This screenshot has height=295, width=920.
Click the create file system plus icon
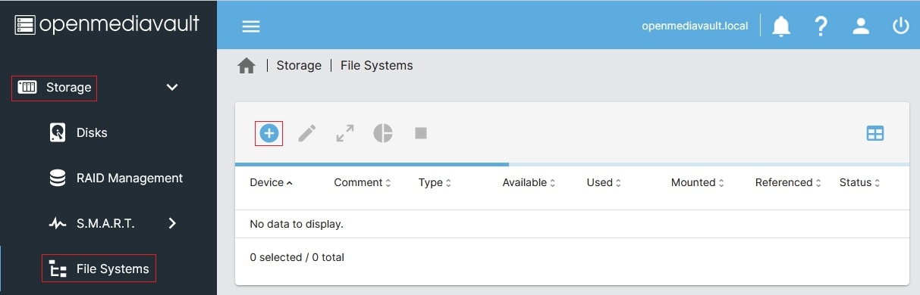tap(269, 134)
